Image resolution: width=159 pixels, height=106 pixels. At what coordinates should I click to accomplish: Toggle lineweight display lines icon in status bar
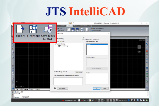tap(117, 100)
